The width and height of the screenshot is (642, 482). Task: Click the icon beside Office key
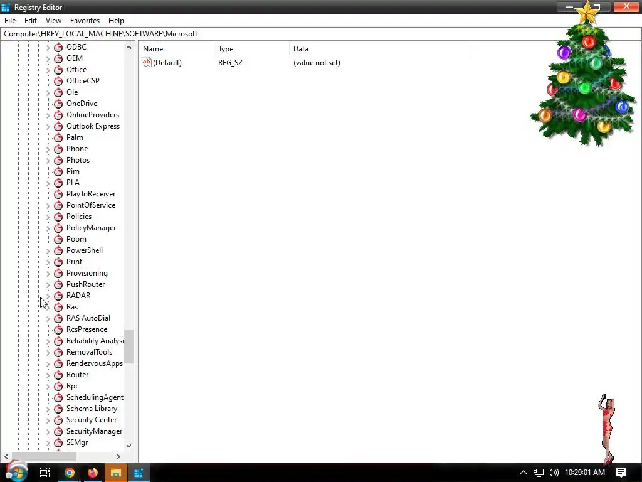[58, 70]
